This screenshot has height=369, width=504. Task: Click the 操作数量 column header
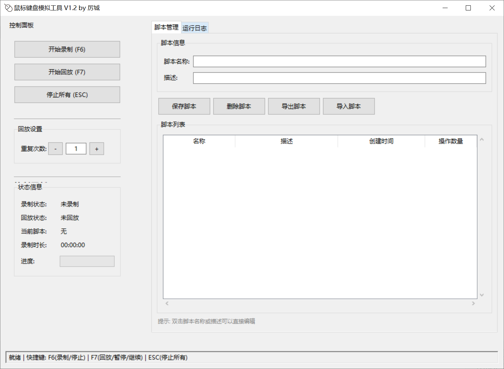(x=451, y=141)
